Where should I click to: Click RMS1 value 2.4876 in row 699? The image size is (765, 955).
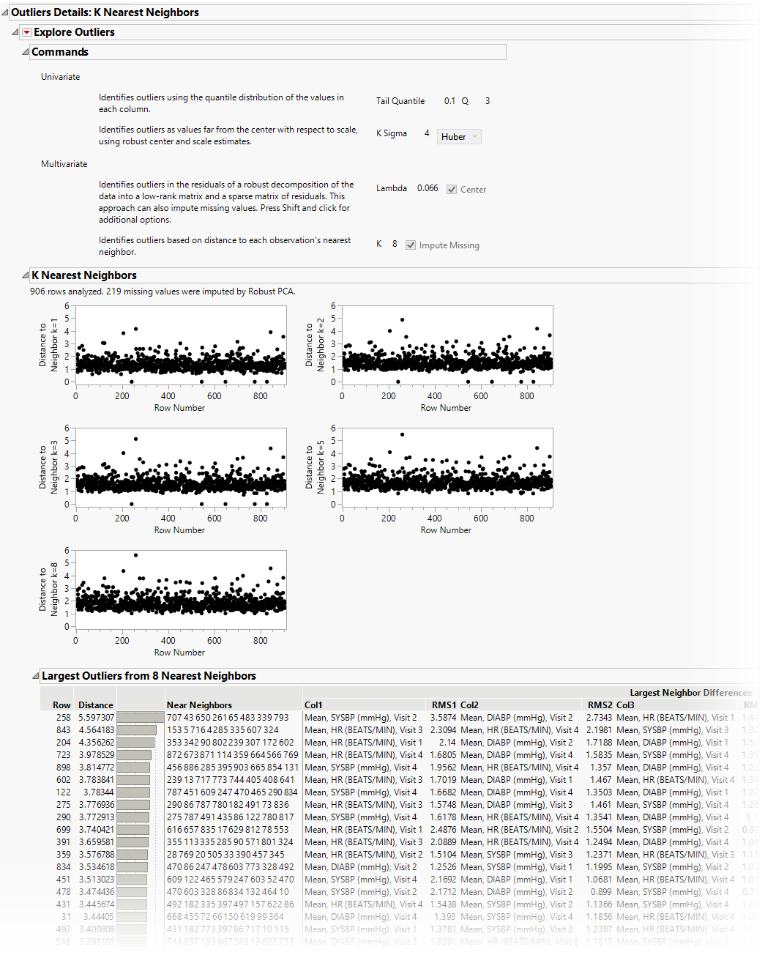coord(443,830)
